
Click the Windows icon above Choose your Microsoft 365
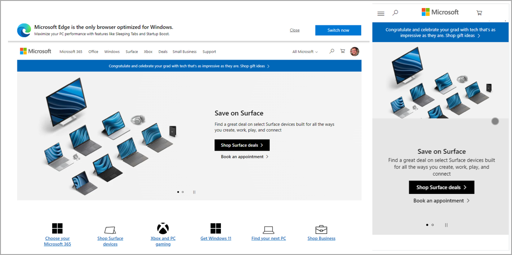(x=57, y=228)
